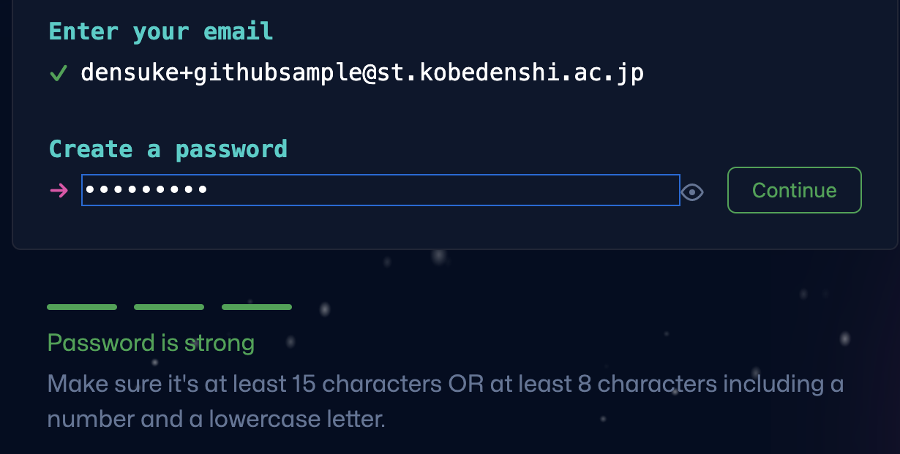This screenshot has width=900, height=454.
Task: Click the 'st.kobedenshi.ac.jp' domain text
Action: [511, 73]
